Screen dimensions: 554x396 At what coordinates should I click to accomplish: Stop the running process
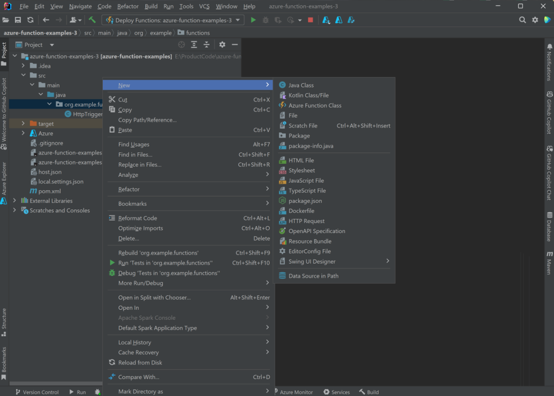click(x=310, y=20)
